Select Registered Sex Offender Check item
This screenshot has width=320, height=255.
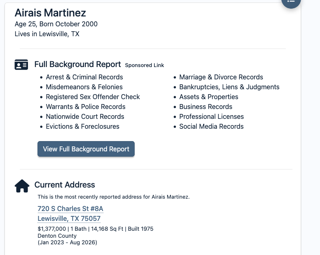pos(93,97)
